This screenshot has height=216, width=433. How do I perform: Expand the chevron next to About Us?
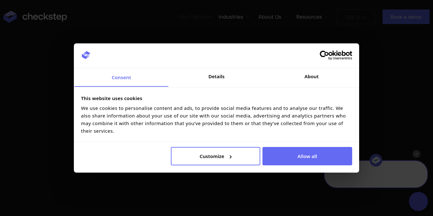point(287,17)
